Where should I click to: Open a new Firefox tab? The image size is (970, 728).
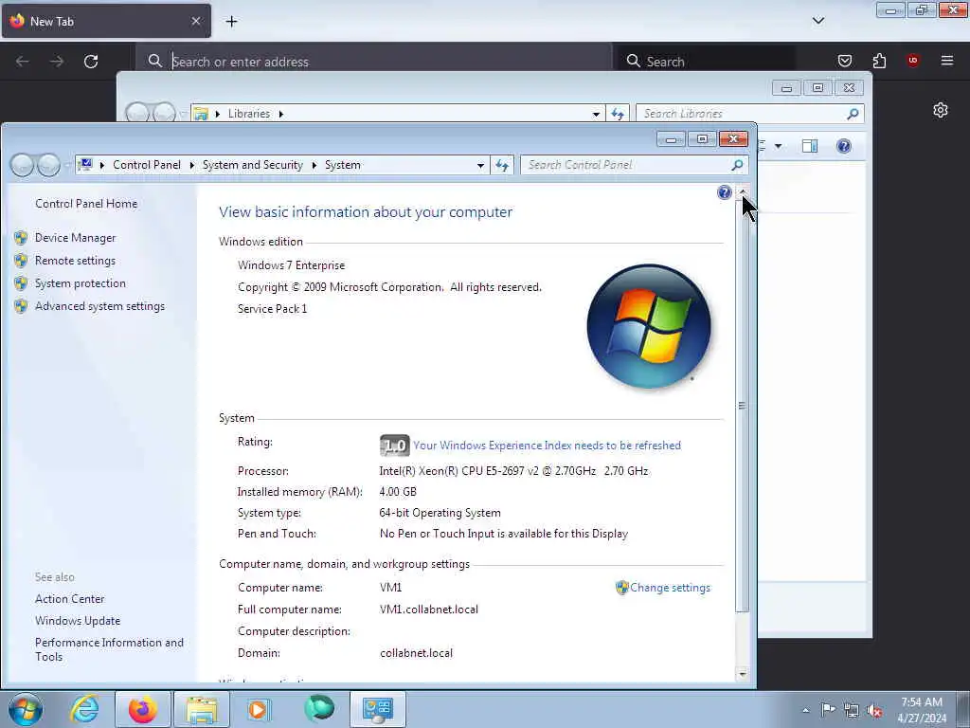pos(231,21)
